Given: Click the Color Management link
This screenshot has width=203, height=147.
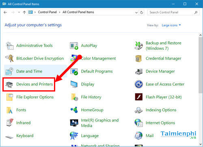Looking at the screenshot, I should pos(99,58).
